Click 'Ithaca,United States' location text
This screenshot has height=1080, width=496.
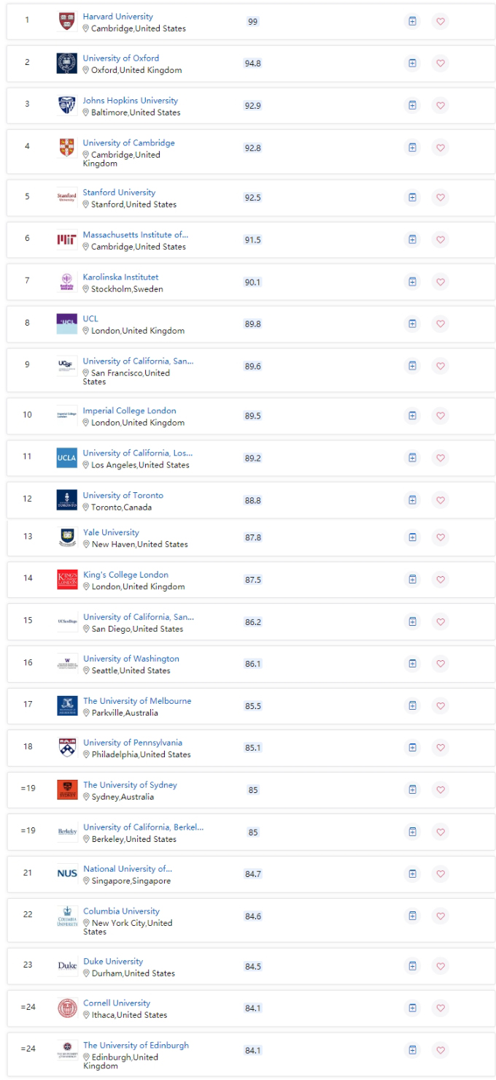(x=129, y=1016)
